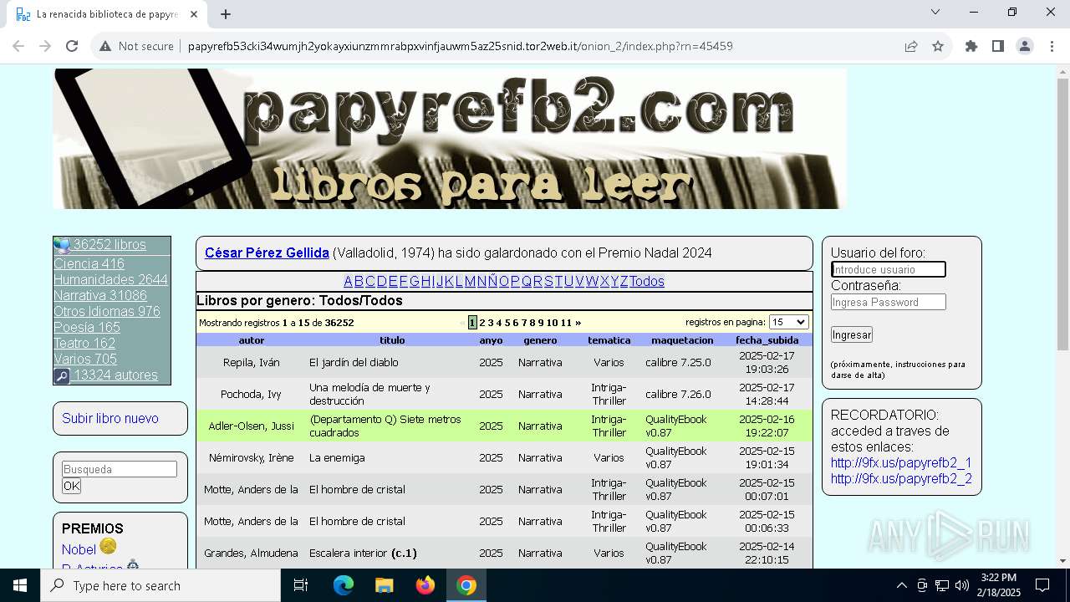Viewport: 1070px width, 602px height.
Task: Focus the Contraseña password field
Action: tap(889, 303)
